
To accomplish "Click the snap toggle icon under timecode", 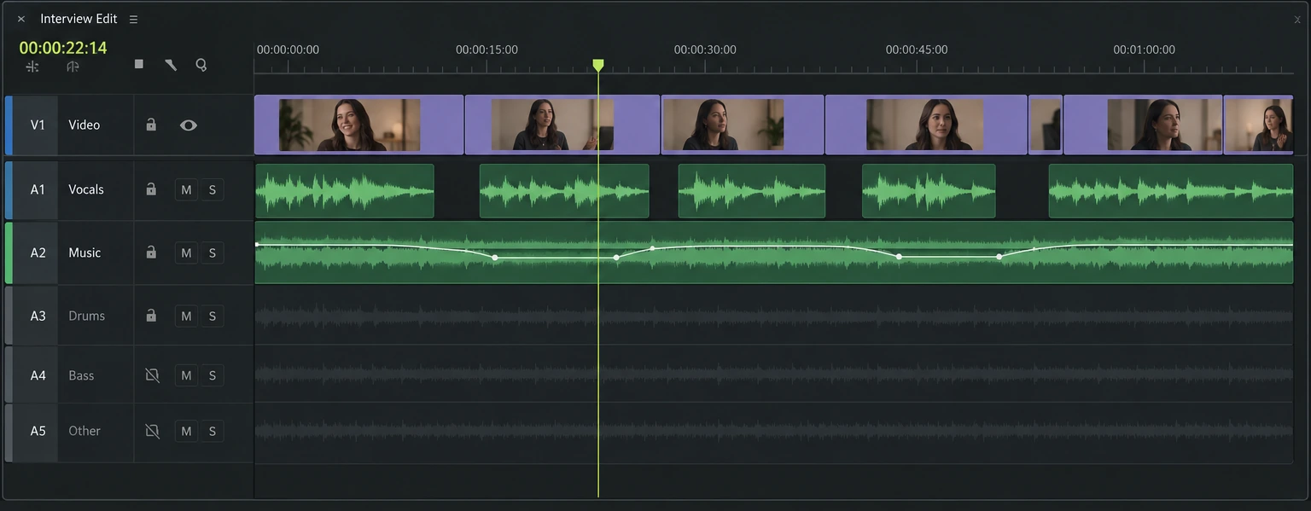I will (x=32, y=66).
